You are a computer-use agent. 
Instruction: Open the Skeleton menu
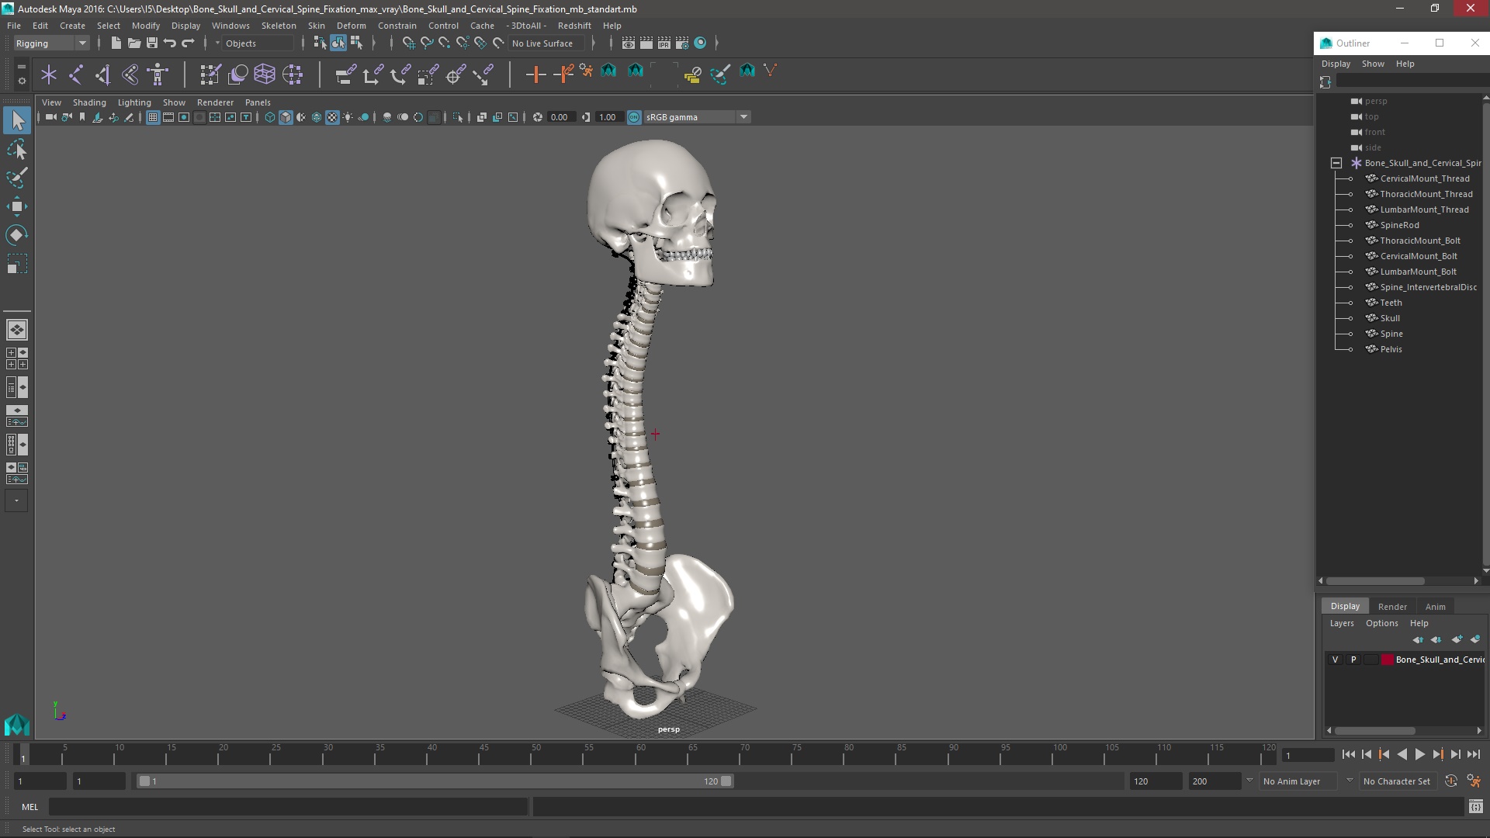(279, 26)
